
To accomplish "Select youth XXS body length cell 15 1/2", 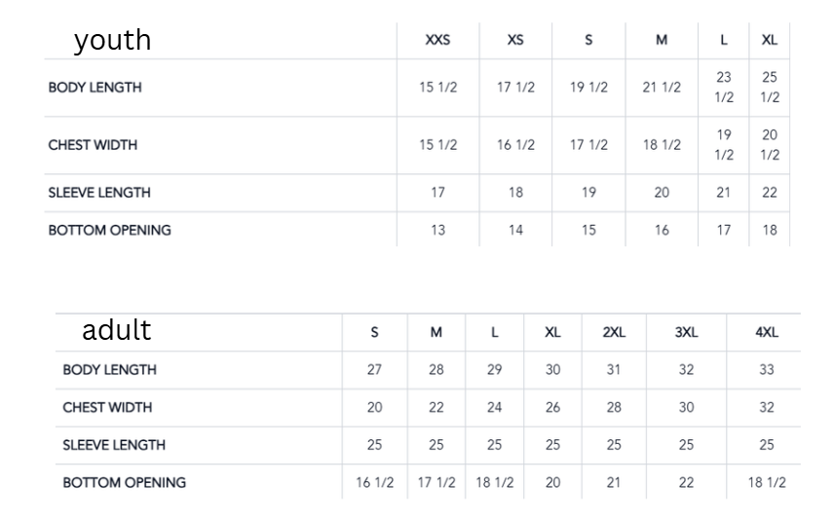I will tap(437, 87).
